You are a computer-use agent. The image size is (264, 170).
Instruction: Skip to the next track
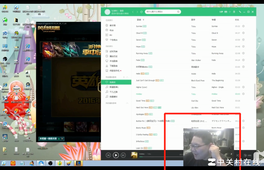123,155
